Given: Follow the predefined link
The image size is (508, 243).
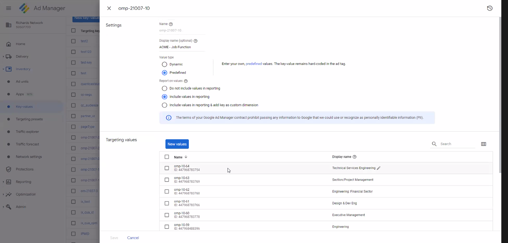Looking at the screenshot, I should tap(253, 64).
